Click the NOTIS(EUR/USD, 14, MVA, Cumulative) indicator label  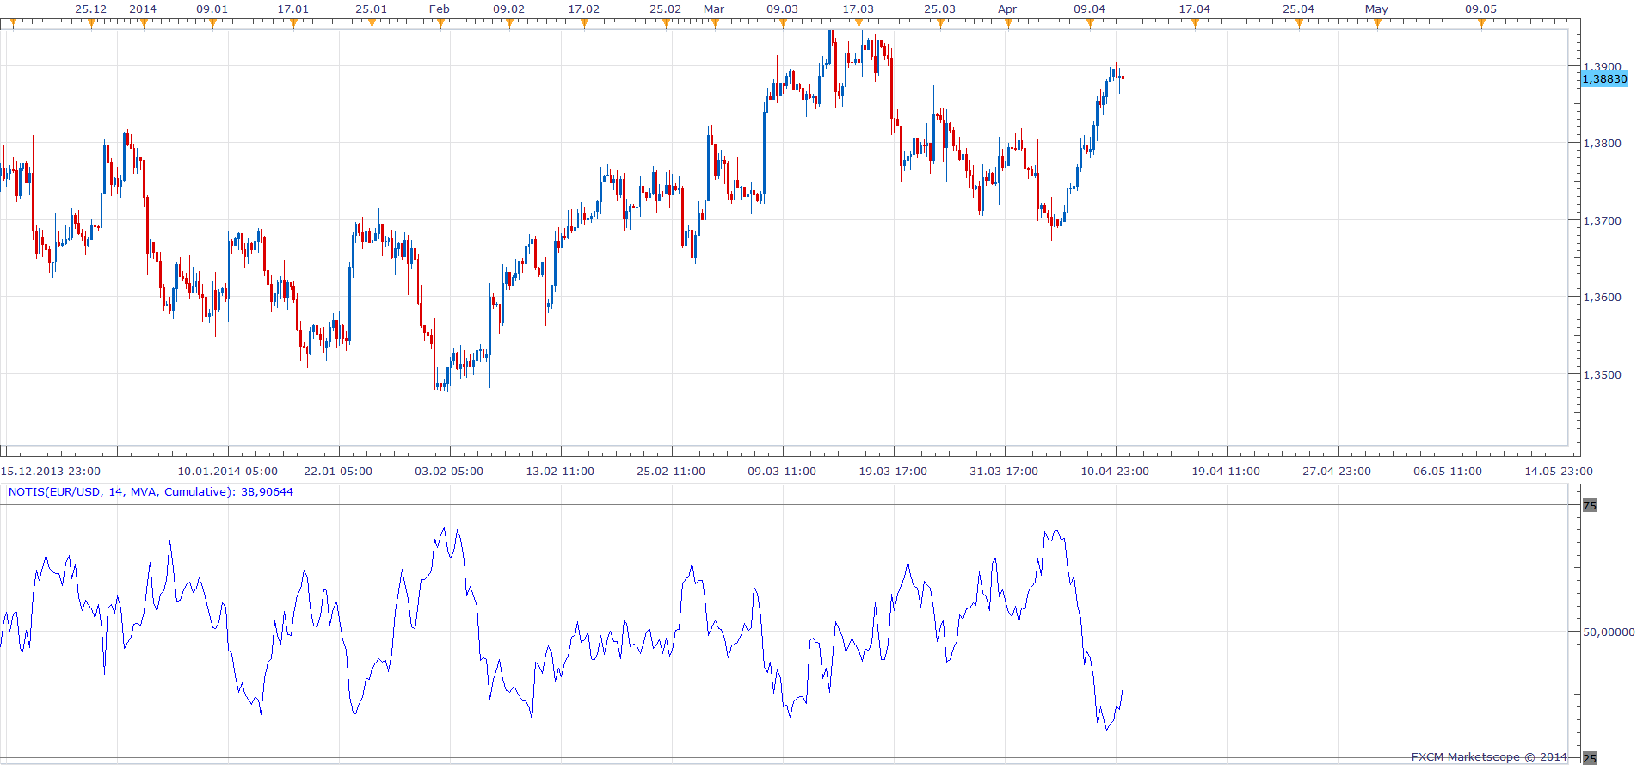(x=151, y=492)
